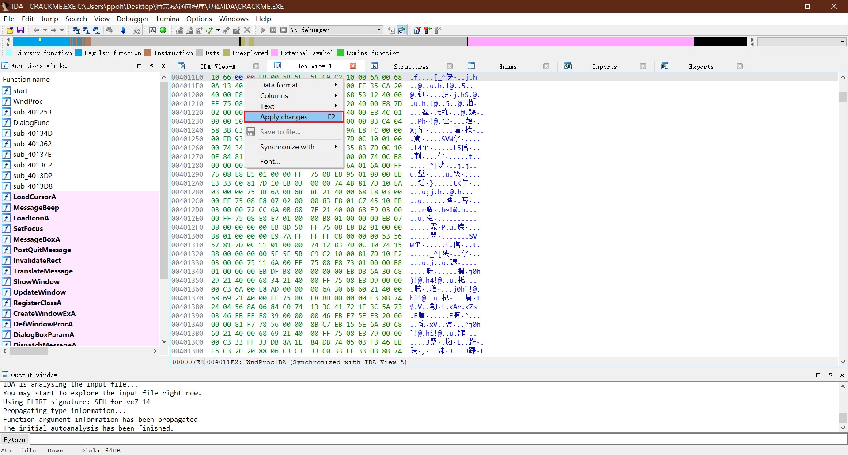The image size is (848, 455).
Task: Click the function icon beside WndProc
Action: click(6, 101)
